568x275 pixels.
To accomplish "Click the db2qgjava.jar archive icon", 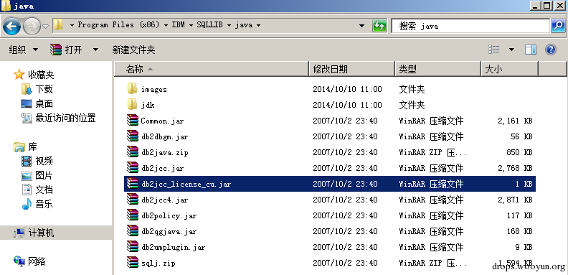I will (x=133, y=231).
